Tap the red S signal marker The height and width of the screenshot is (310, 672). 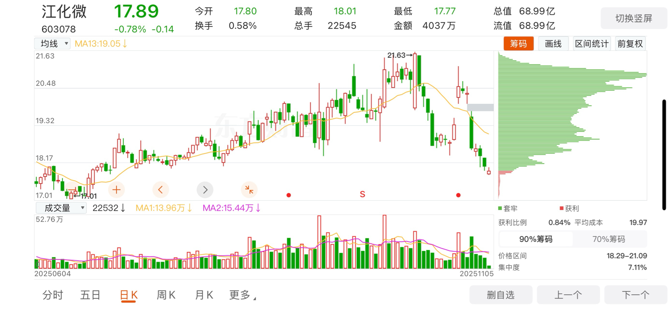tap(362, 195)
